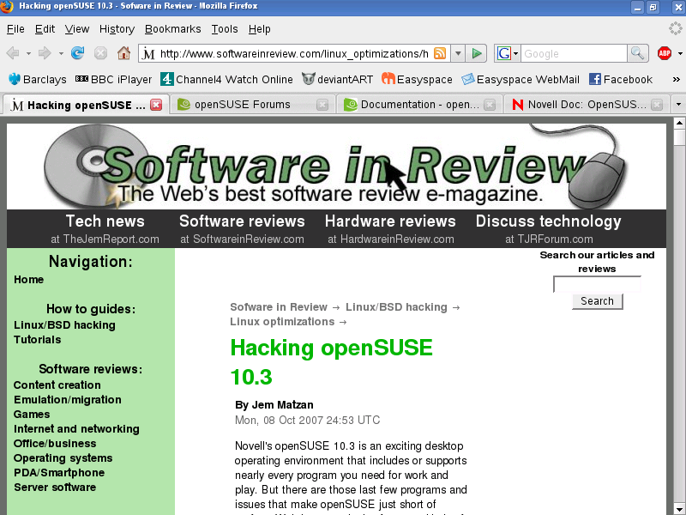The image size is (686, 515).
Task: Click the site article search field
Action: 597,284
